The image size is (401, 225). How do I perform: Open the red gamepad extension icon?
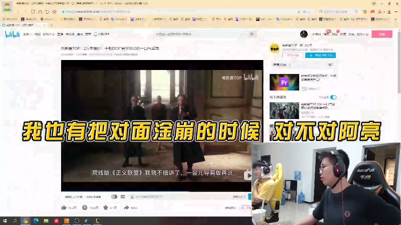pos(372,11)
